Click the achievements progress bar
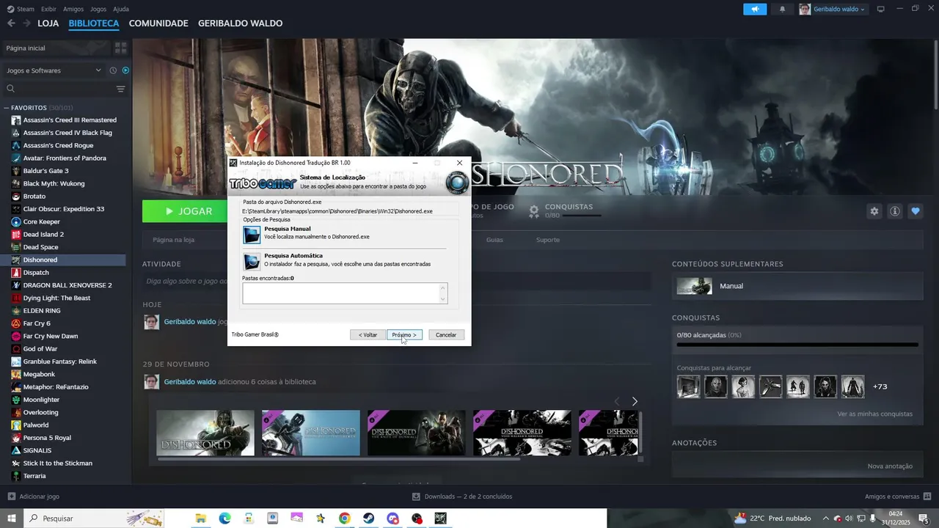This screenshot has height=528, width=939. click(797, 345)
